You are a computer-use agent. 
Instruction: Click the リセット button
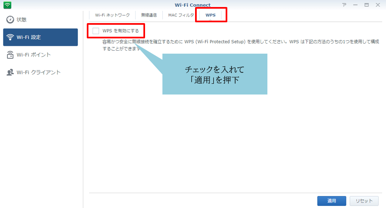click(x=364, y=201)
